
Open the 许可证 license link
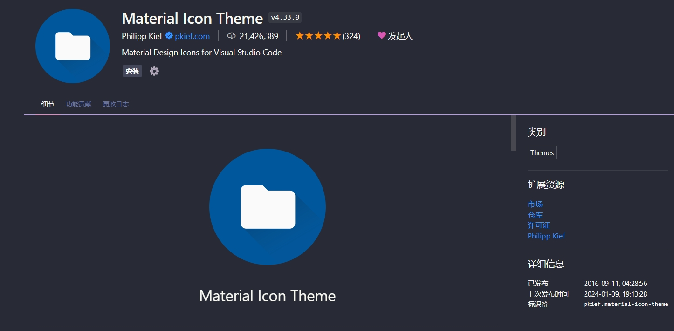[539, 225]
